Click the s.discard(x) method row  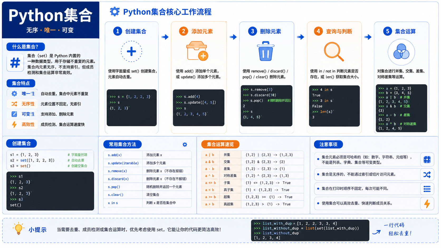click(x=147, y=179)
